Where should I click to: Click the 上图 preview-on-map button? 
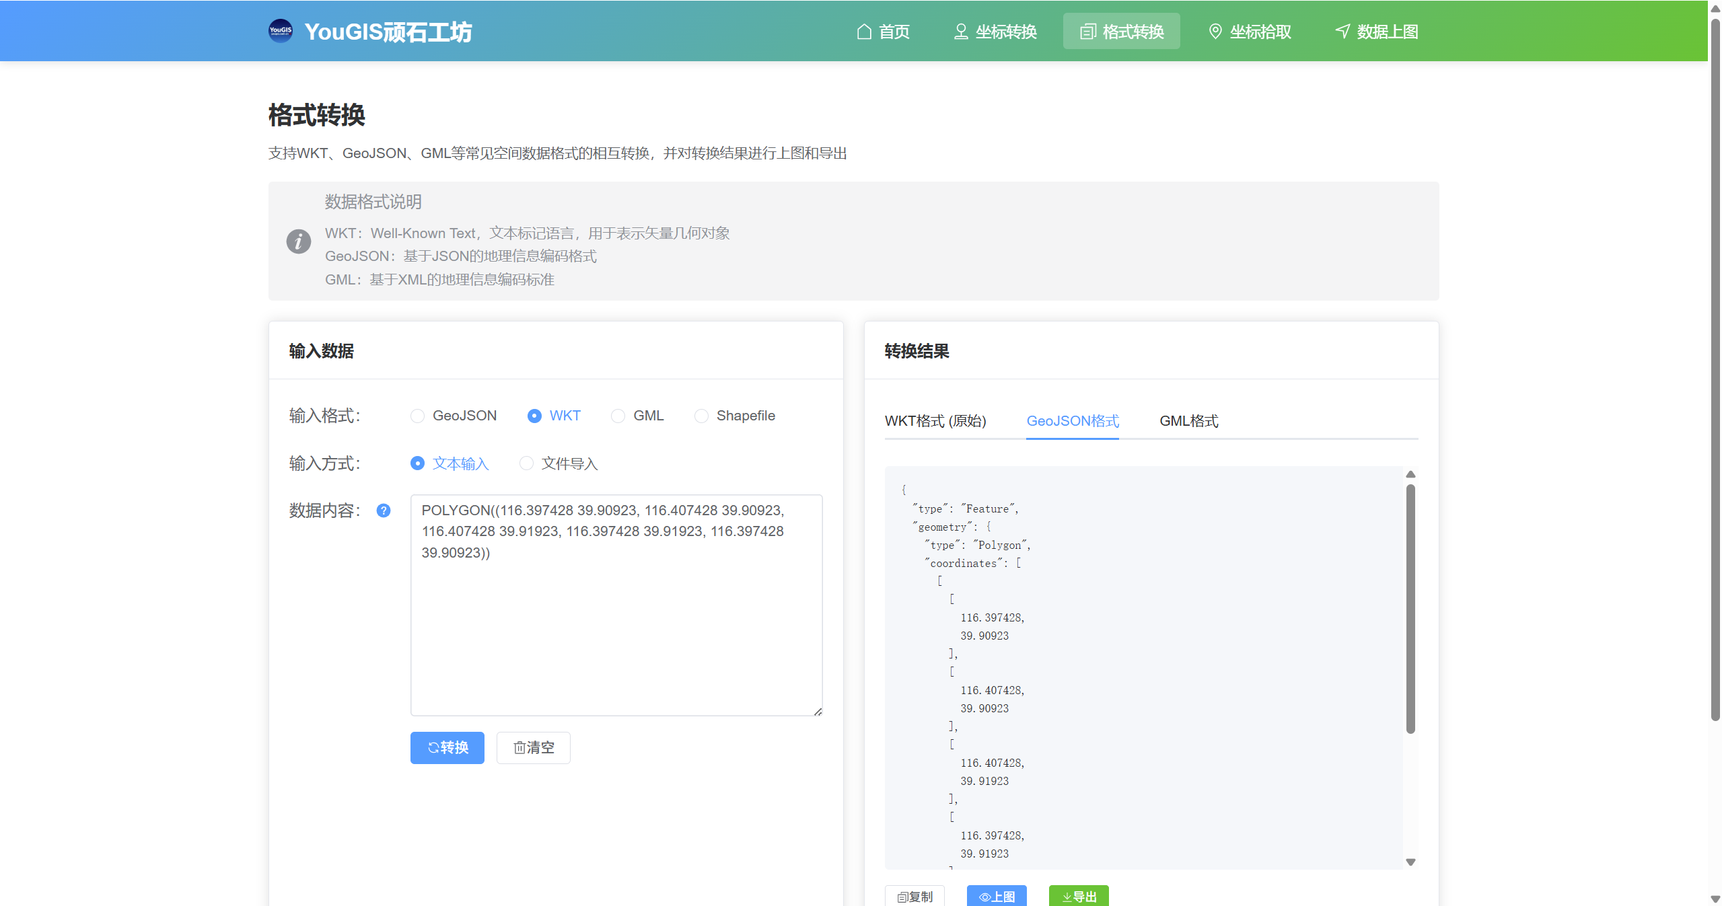click(x=997, y=896)
